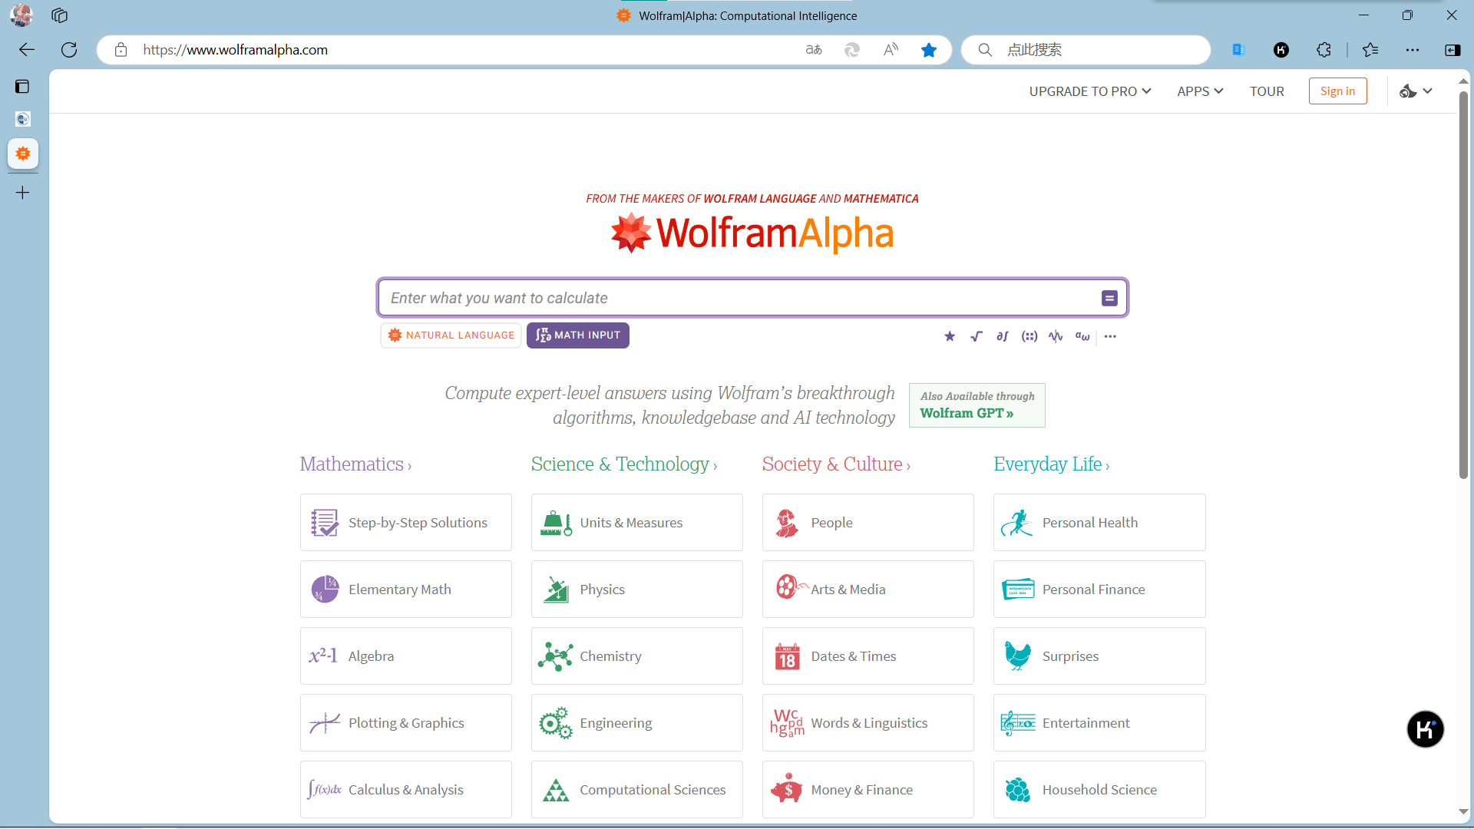1474x829 pixels.
Task: Open the matrix input symbols icon
Action: coord(1029,336)
